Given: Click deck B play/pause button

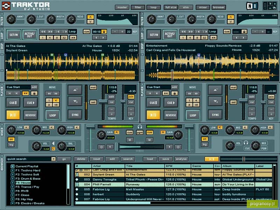Looking at the screenshot, I should [153, 115].
